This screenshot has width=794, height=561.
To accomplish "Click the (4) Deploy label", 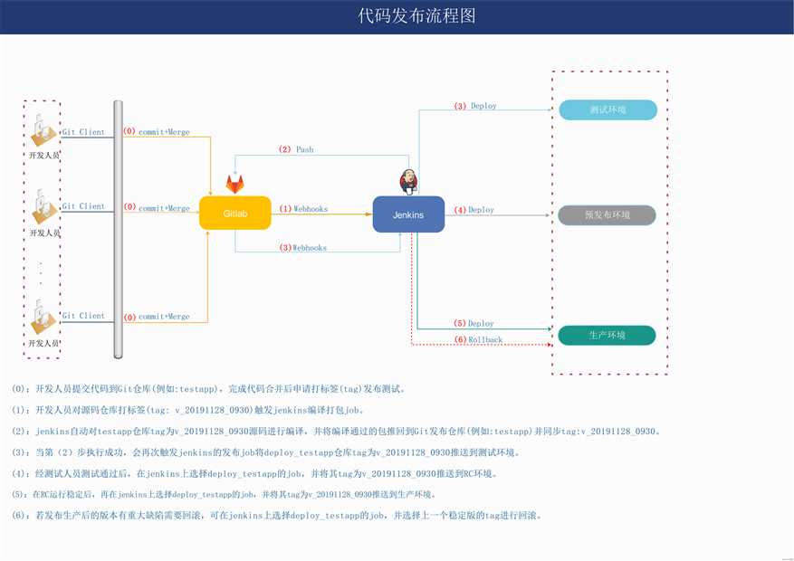I will click(474, 209).
